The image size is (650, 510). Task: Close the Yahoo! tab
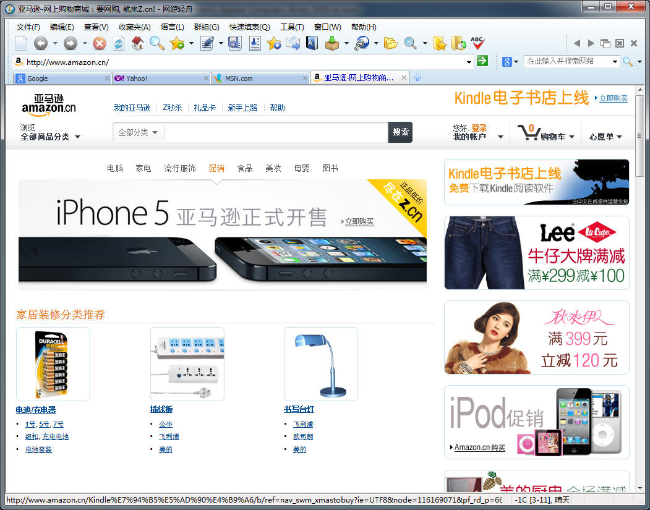206,79
